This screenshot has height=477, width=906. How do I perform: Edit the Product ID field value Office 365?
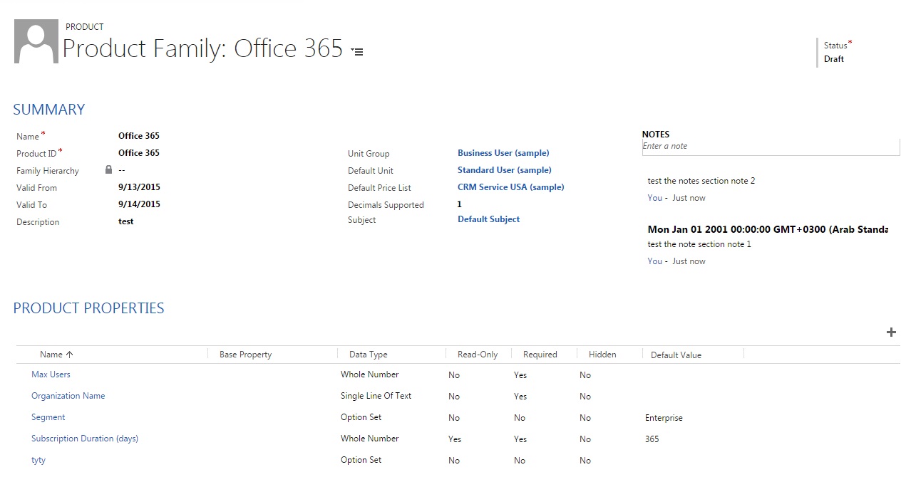click(x=139, y=153)
